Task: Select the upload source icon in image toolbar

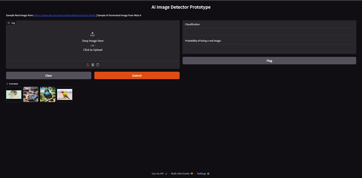Action: tap(88, 65)
